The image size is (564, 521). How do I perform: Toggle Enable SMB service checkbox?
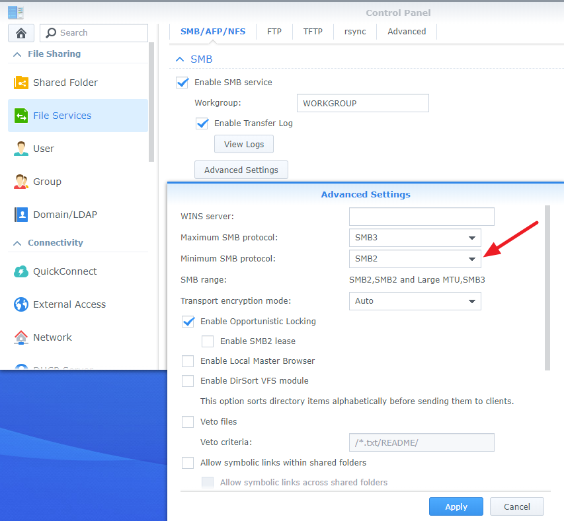182,83
